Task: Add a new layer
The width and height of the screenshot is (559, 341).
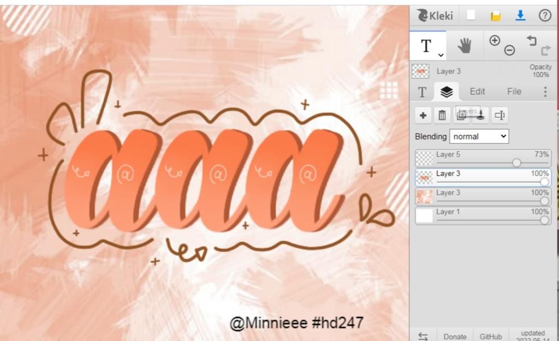Action: [x=423, y=116]
